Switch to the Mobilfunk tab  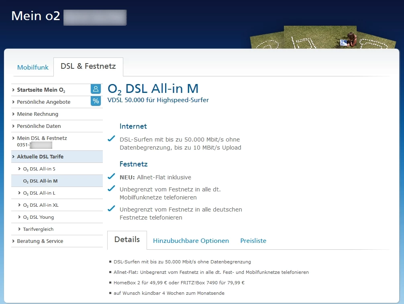33,68
